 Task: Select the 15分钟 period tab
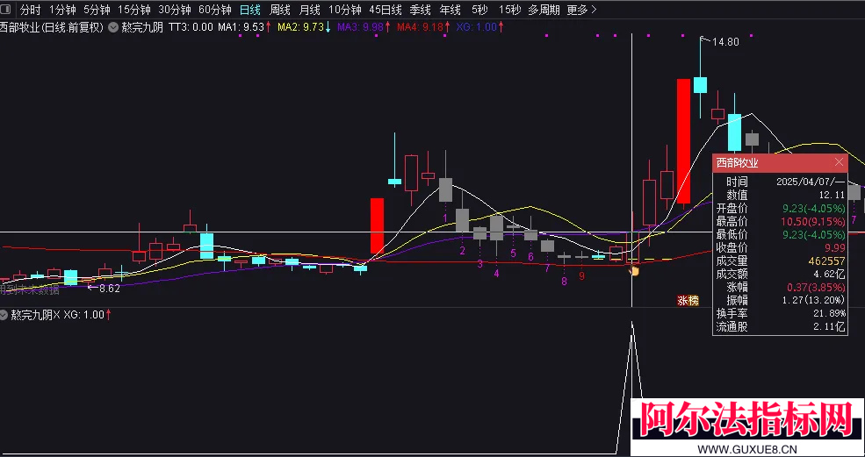[134, 10]
